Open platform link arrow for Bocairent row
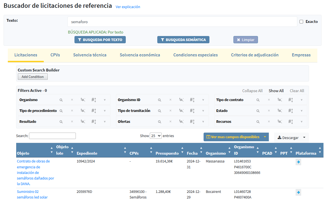 click(x=298, y=192)
